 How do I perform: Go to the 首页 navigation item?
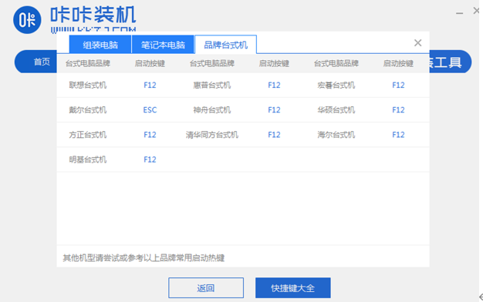coord(42,62)
